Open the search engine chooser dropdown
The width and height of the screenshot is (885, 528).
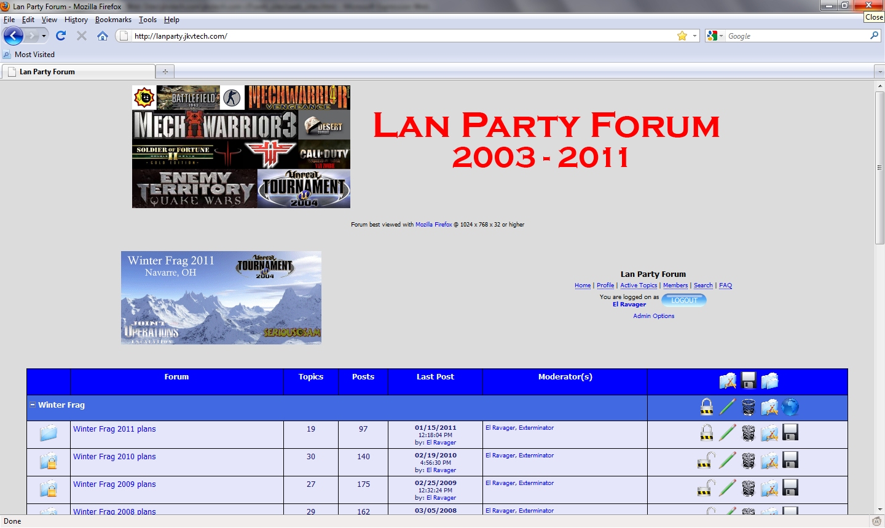click(715, 36)
